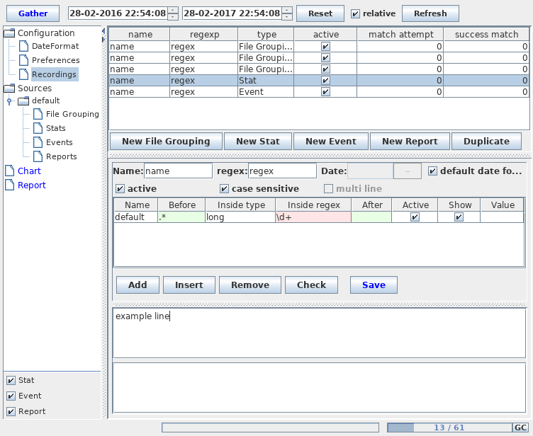Toggle Active checkbox in default field row
The height and width of the screenshot is (436, 533).
(x=415, y=217)
